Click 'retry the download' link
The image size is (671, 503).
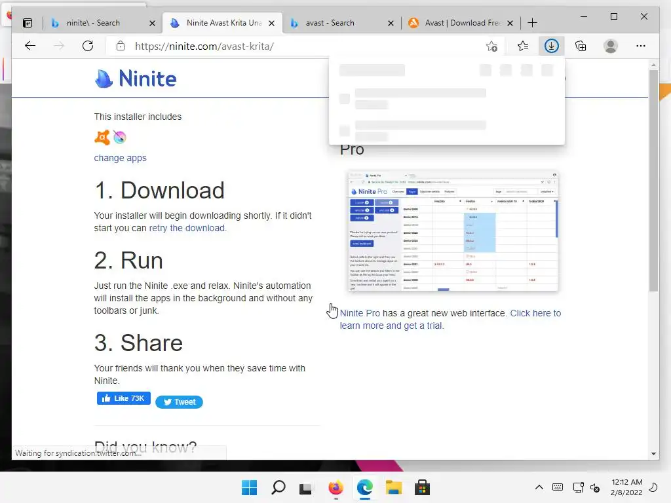tap(187, 228)
